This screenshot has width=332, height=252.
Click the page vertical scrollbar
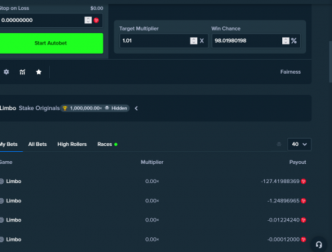(331, 62)
